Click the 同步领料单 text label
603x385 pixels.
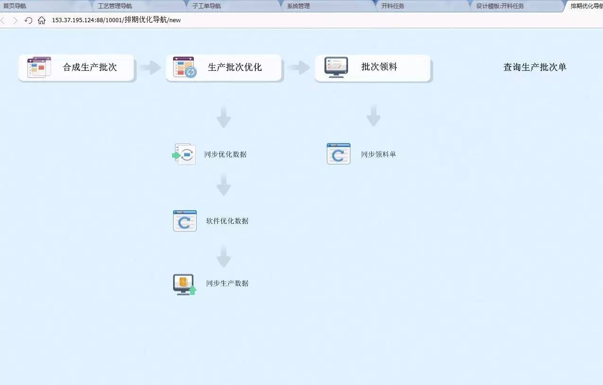click(x=378, y=154)
